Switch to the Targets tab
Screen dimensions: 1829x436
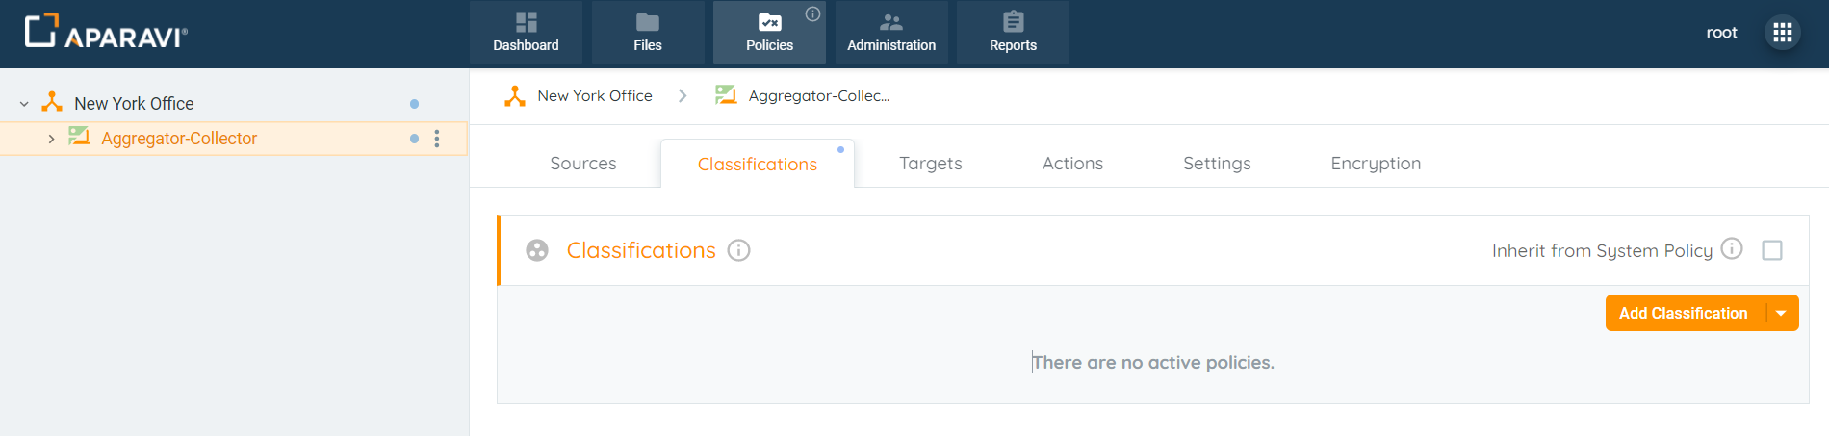(x=930, y=164)
